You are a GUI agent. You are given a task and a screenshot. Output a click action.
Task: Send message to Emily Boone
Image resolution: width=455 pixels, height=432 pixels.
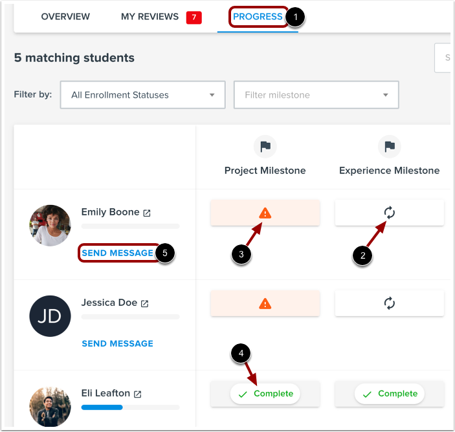tap(117, 253)
